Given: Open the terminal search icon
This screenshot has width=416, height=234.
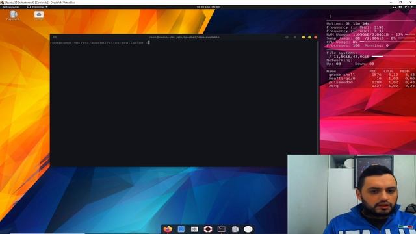Looking at the screenshot, I should pos(287,38).
